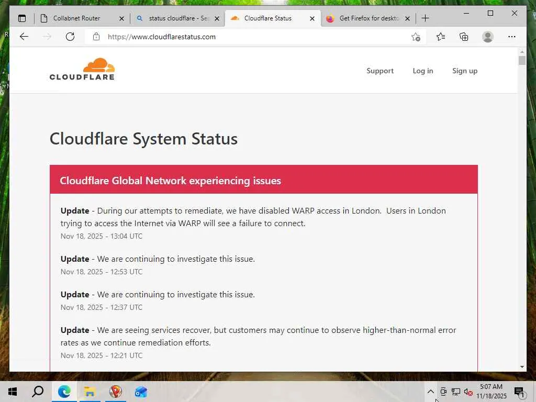
Task: Click timestamp Nov 18, 2025 - 12:37 UTC
Action: tap(102, 307)
